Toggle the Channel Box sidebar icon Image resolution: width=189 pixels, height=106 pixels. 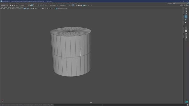(188, 5)
